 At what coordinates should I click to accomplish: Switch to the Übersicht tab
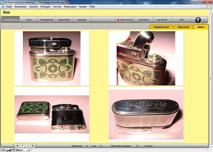183,27
